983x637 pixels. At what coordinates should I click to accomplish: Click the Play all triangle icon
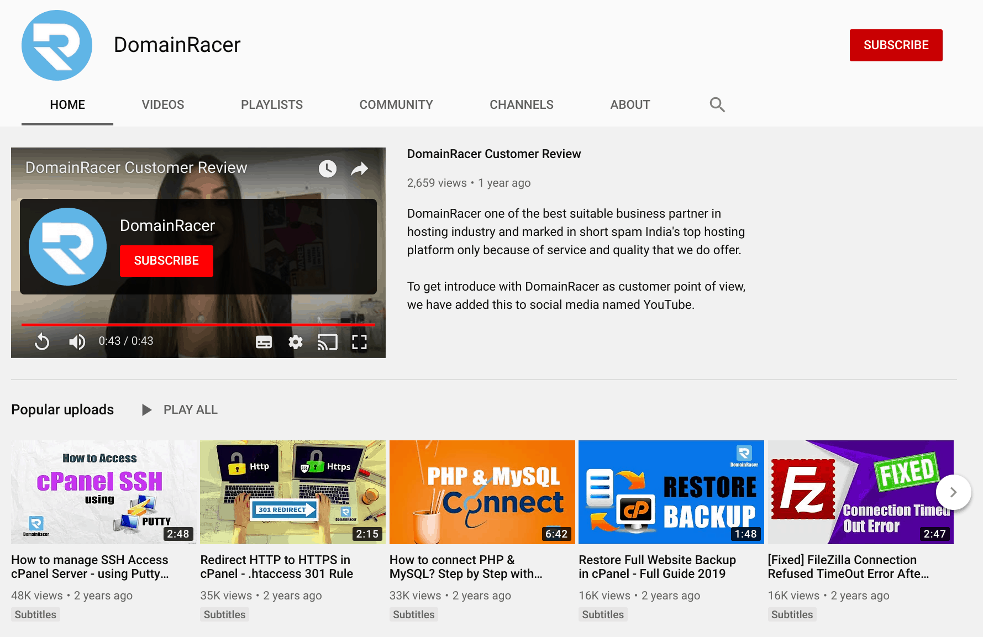pyautogui.click(x=146, y=410)
